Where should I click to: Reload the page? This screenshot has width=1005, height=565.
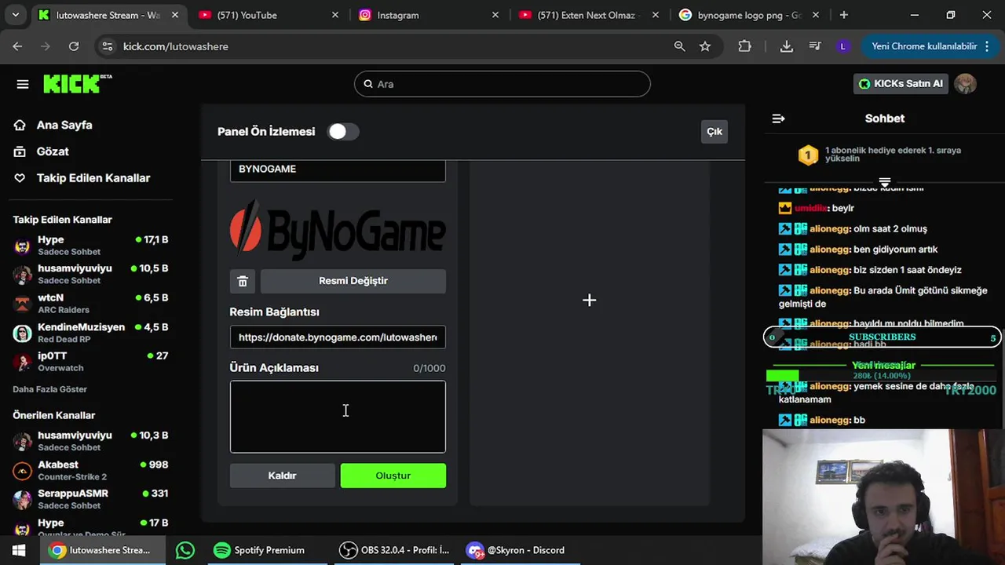pos(74,46)
